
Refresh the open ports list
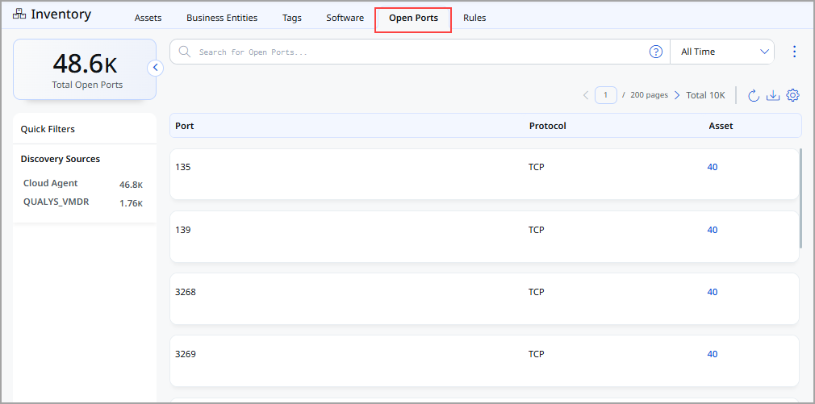753,95
